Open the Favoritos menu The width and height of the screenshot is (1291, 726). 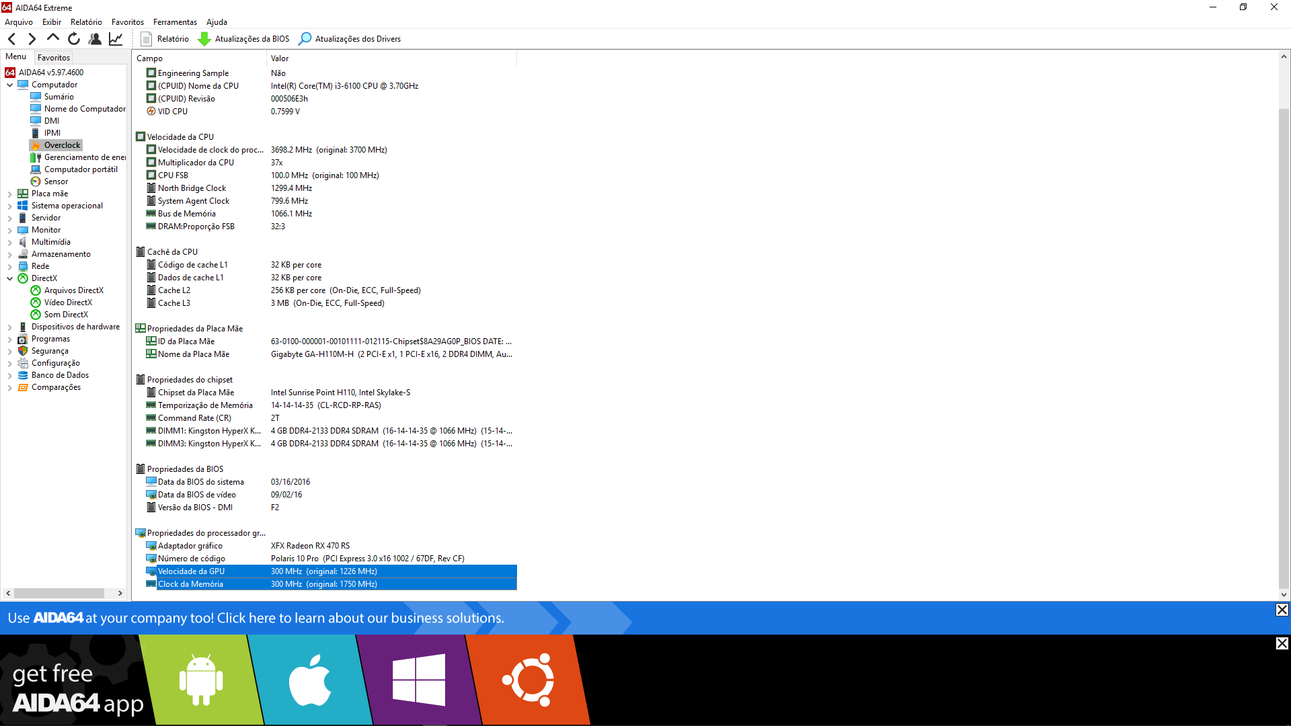[128, 22]
